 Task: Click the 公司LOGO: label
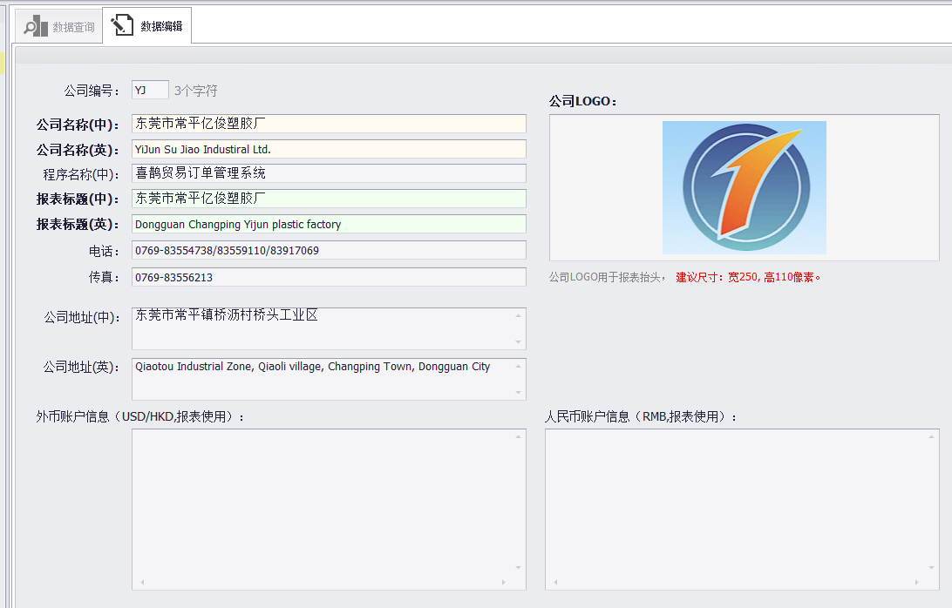click(x=583, y=101)
